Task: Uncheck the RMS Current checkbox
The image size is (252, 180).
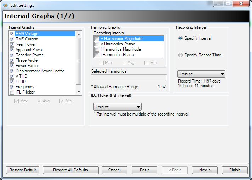Action: point(12,39)
